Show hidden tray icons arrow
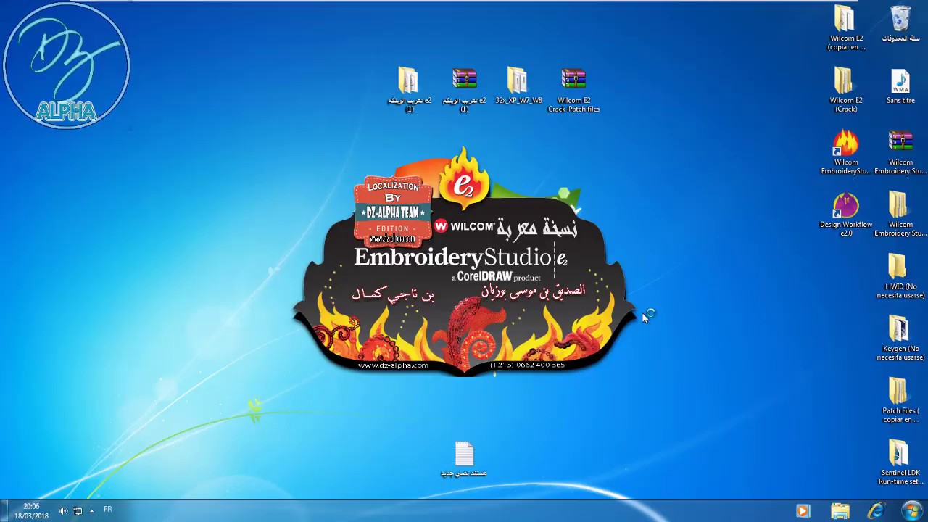Screen dimensions: 928x522 point(91,511)
